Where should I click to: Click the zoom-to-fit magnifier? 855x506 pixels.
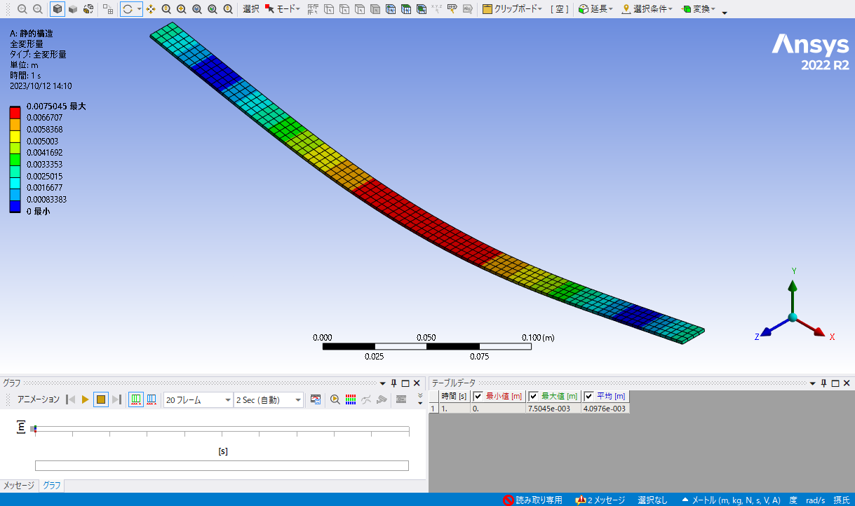(x=213, y=9)
